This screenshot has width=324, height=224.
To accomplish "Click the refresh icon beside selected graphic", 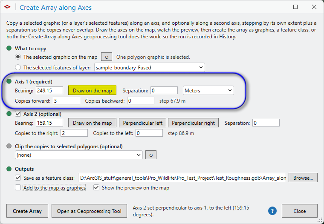I will [107, 57].
